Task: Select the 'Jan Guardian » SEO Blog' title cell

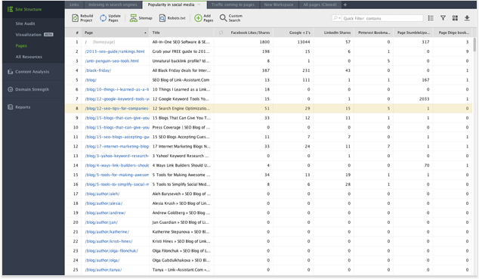Action: (181, 222)
